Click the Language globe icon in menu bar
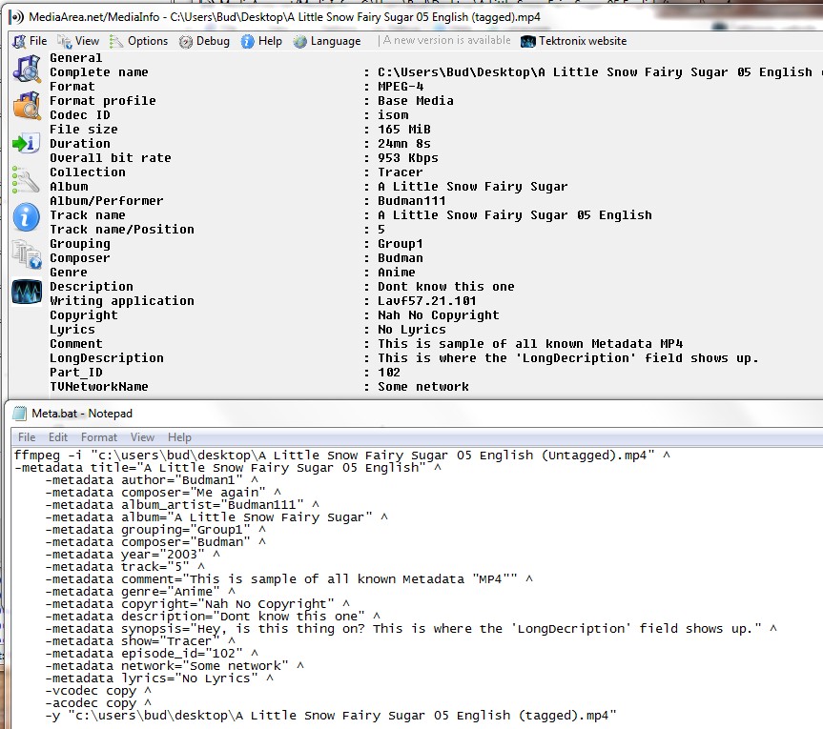823x729 pixels. [x=300, y=41]
